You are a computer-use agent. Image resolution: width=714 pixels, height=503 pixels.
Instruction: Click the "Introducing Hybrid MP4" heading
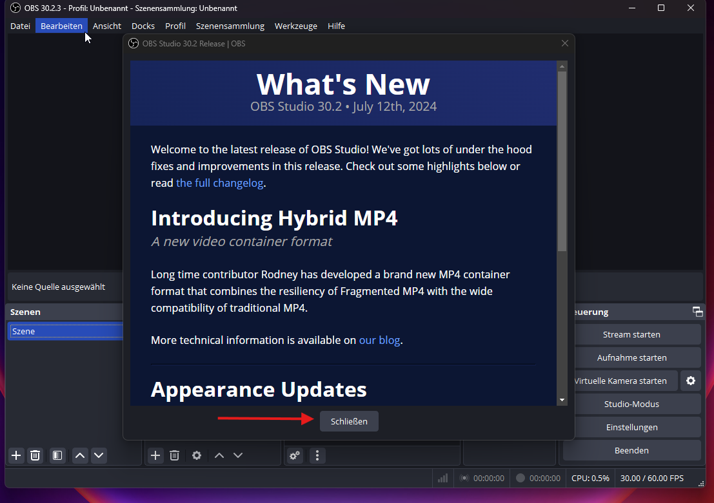pos(274,218)
